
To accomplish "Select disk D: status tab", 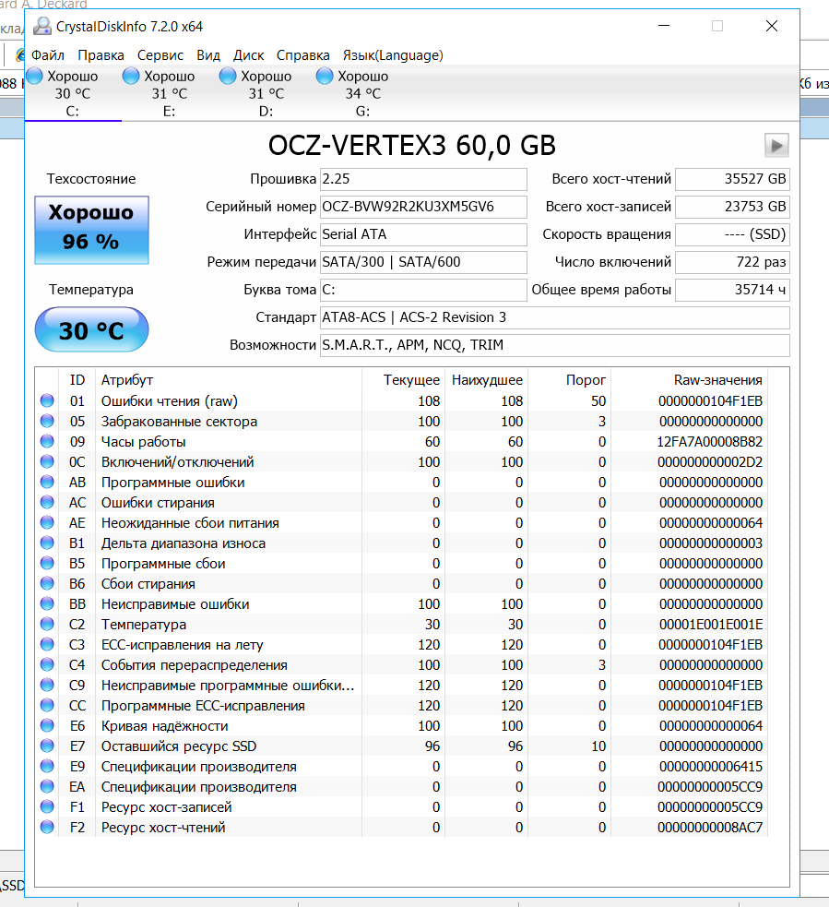I will pyautogui.click(x=266, y=93).
